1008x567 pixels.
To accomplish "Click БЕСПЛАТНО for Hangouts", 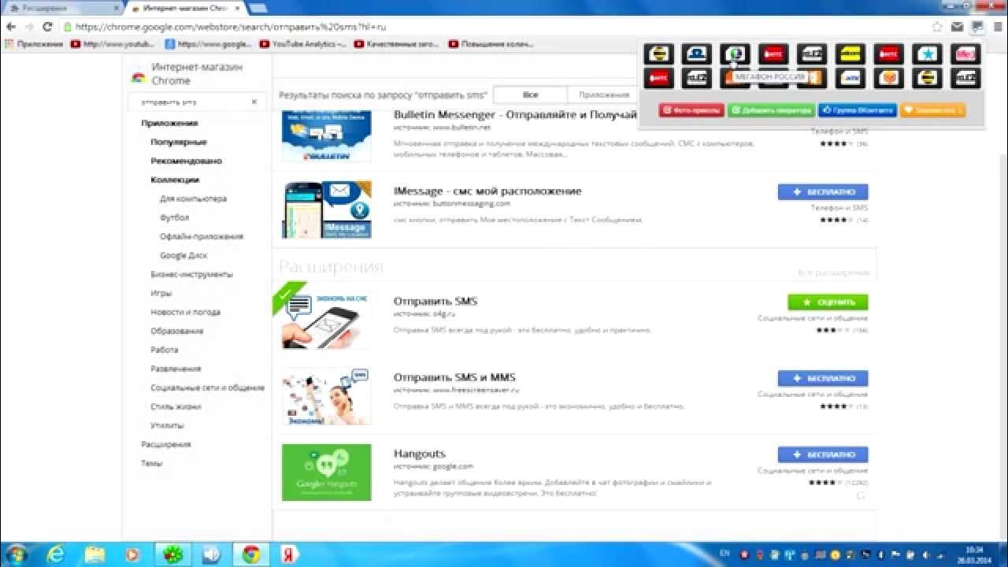I will point(823,454).
